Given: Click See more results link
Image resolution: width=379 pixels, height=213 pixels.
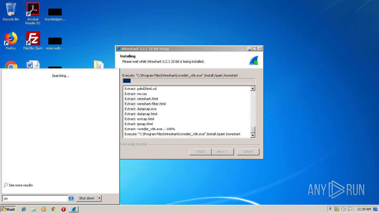Looking at the screenshot, I should coord(21,185).
